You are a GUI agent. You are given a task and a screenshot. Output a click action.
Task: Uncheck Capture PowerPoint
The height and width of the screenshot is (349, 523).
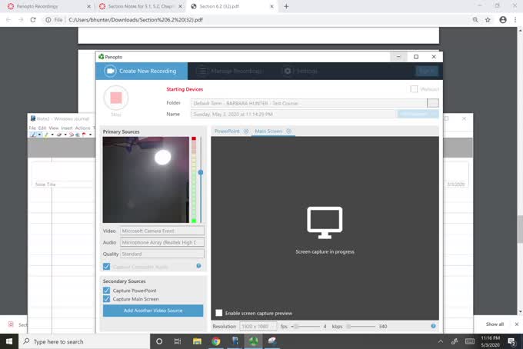(x=107, y=291)
